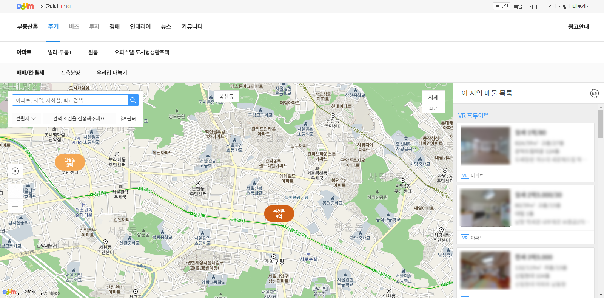Click the 서울대입구역 station marker on the map
Viewport: 604px width, 298px height.
click(x=285, y=226)
